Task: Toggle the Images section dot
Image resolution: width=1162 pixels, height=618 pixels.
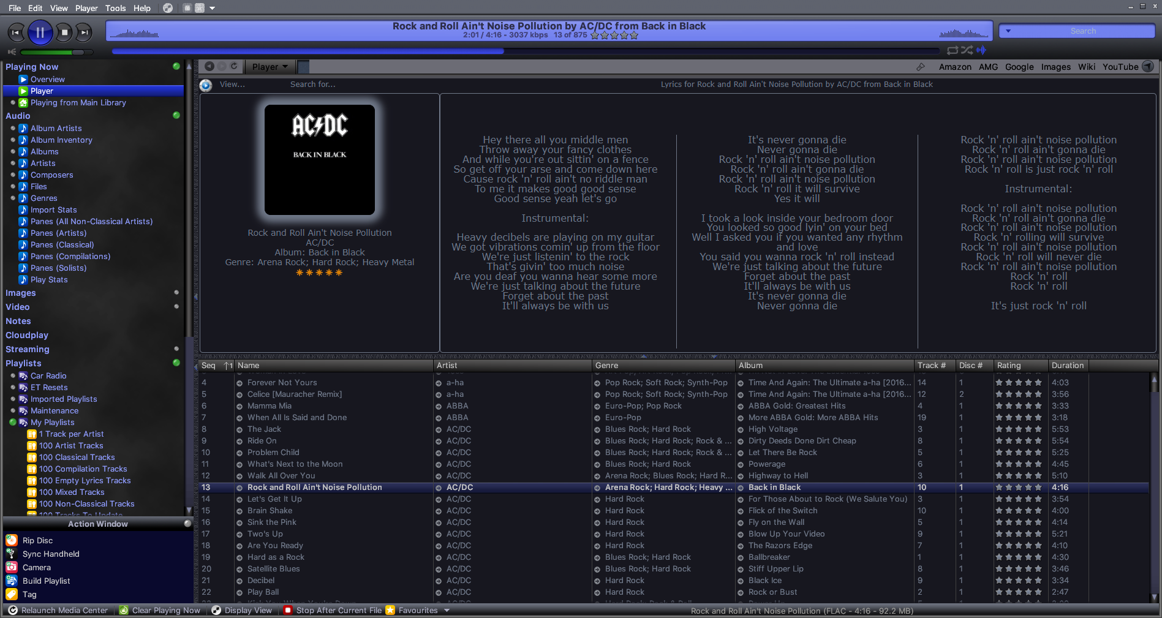Action: [176, 292]
